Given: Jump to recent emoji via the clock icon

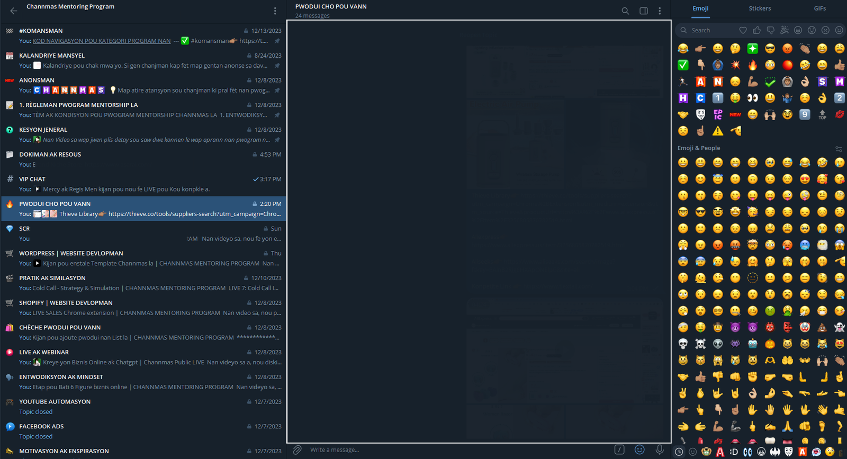Looking at the screenshot, I should (679, 452).
